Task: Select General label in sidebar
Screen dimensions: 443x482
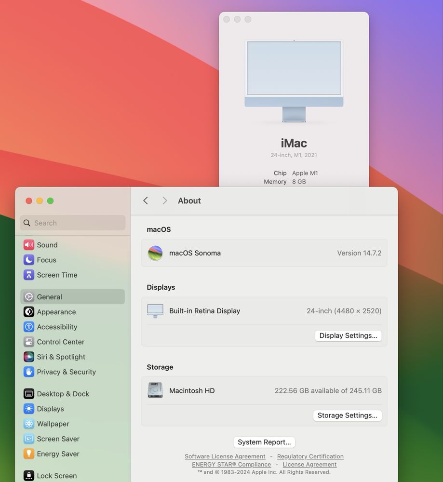Action: click(50, 297)
